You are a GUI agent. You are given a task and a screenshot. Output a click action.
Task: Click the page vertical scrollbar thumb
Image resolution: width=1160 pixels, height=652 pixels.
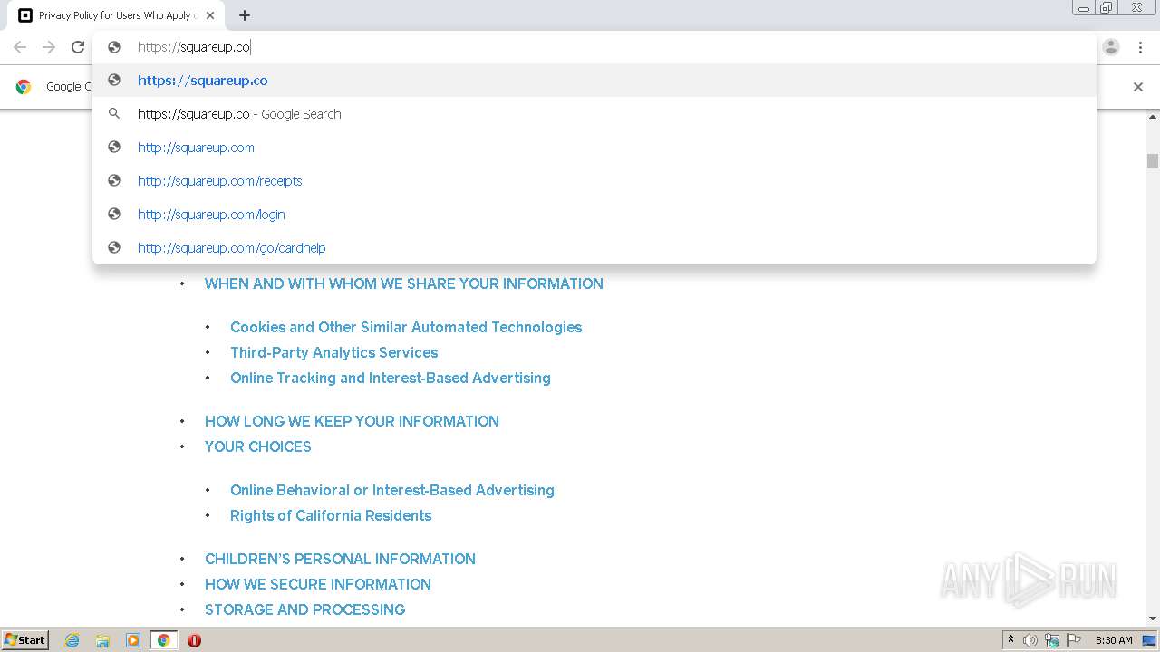(1153, 161)
